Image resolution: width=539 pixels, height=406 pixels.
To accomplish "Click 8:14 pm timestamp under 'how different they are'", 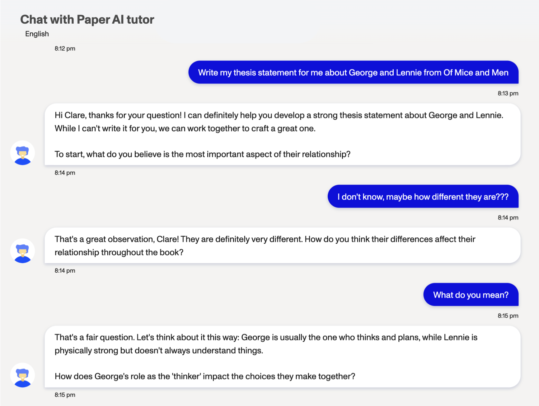I will (508, 218).
